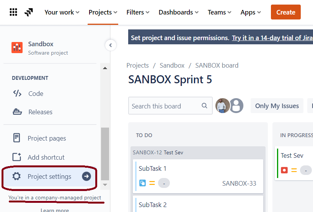313x212 pixels.
Task: Collapse the sidebar with the chevron button
Action: click(111, 45)
